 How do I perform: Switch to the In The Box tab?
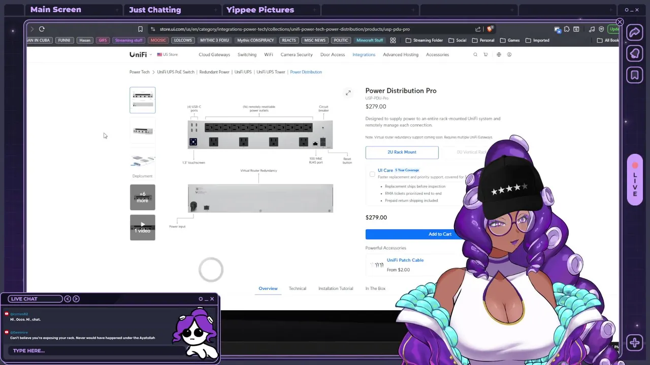point(375,288)
